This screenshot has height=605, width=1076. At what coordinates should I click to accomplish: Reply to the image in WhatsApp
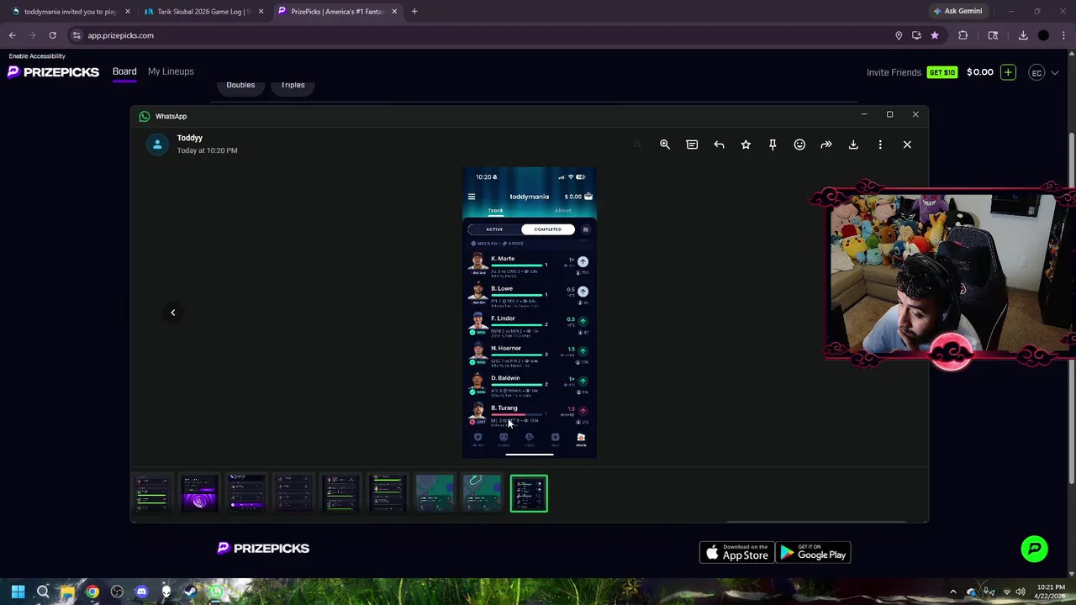point(719,145)
